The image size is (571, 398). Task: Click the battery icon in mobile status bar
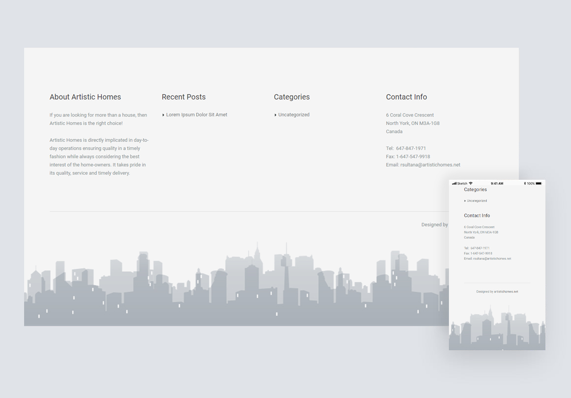click(x=539, y=183)
